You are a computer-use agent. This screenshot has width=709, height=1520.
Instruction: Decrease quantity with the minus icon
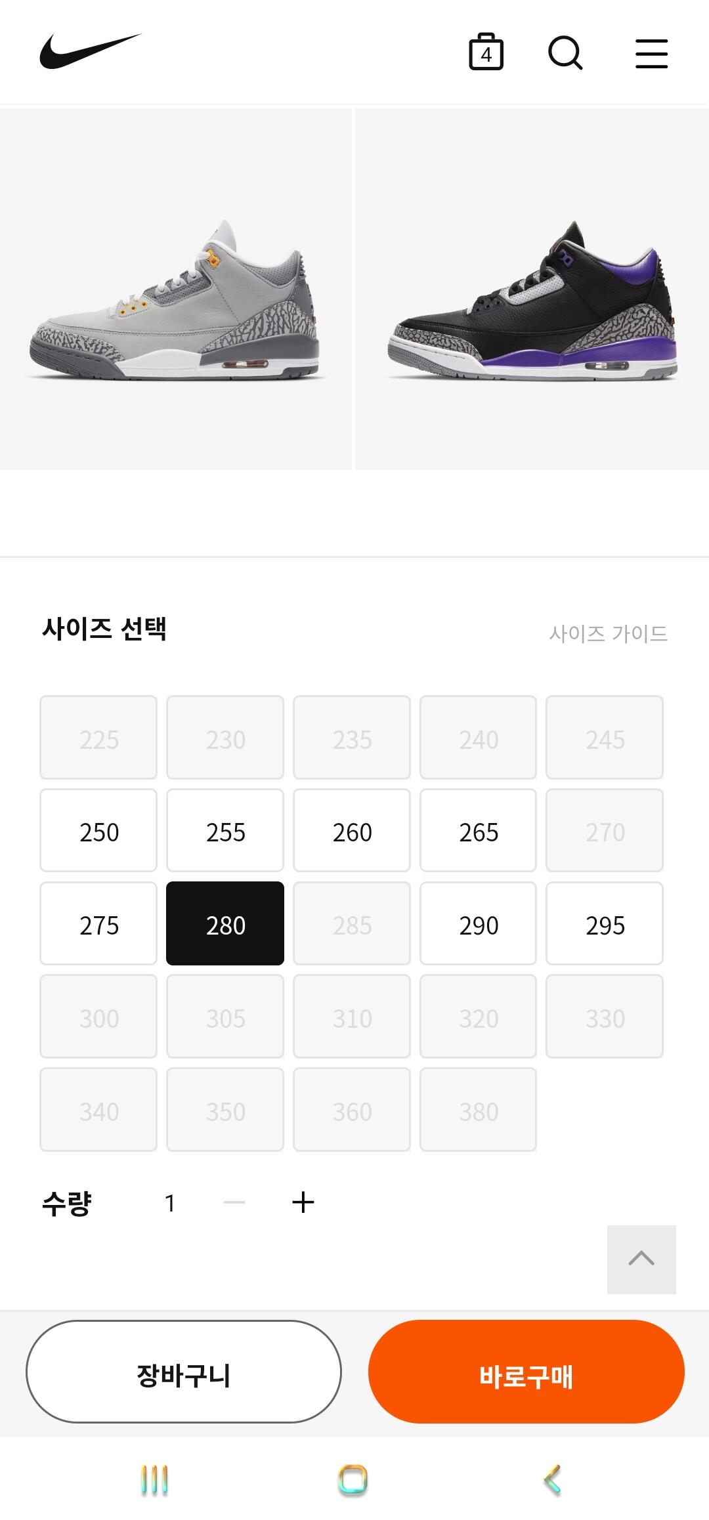point(234,1202)
